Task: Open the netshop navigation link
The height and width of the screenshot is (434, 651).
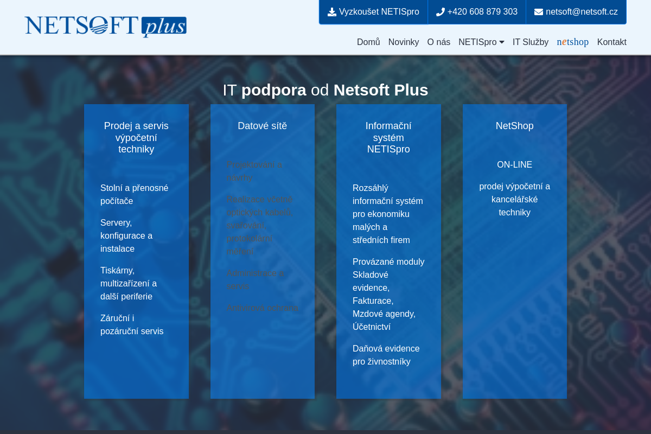Action: coord(573,42)
